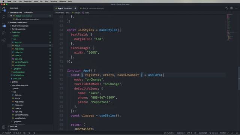Click the LF line ending indicator

(195, 133)
